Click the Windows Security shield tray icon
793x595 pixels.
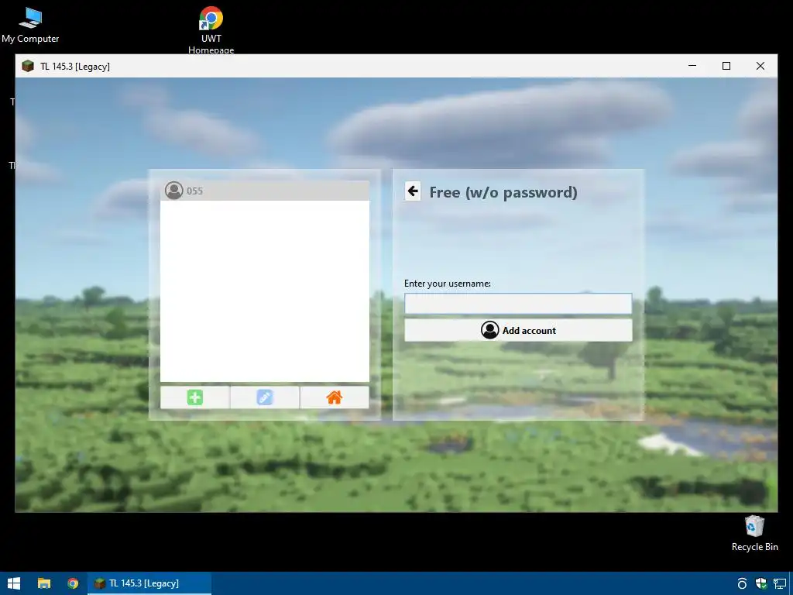(760, 583)
